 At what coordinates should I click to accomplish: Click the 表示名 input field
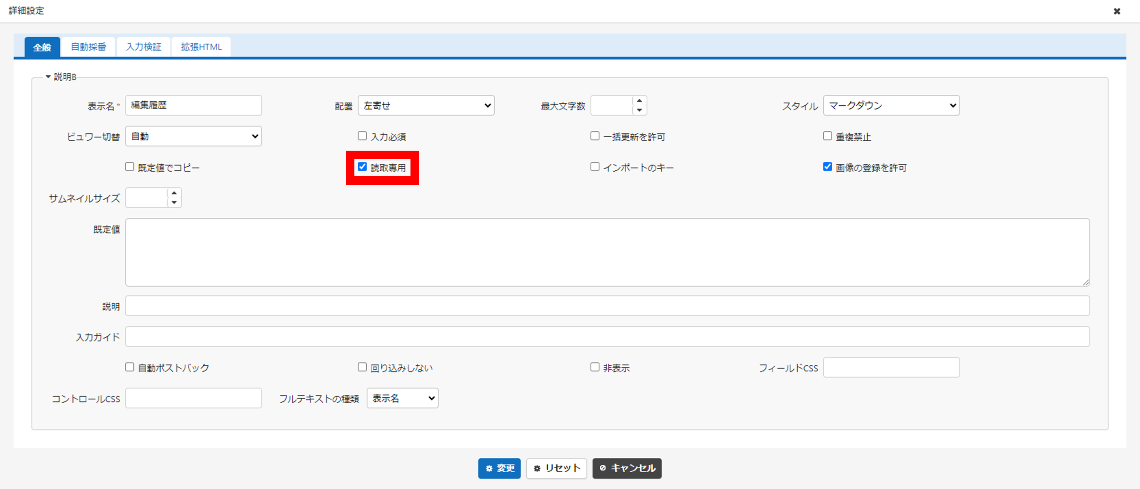[193, 105]
